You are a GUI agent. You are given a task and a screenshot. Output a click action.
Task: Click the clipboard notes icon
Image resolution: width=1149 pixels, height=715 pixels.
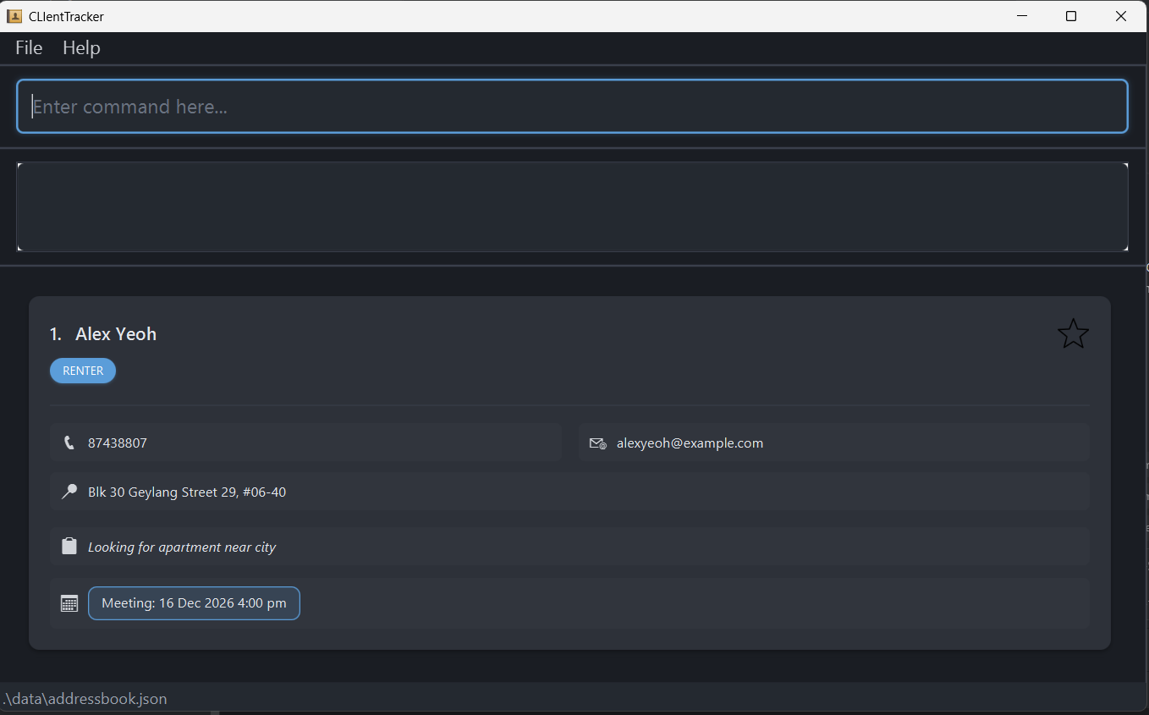(x=69, y=547)
